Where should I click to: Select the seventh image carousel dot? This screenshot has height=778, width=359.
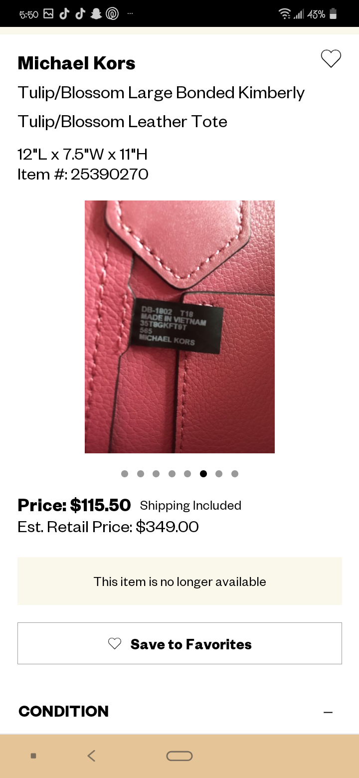(x=219, y=474)
